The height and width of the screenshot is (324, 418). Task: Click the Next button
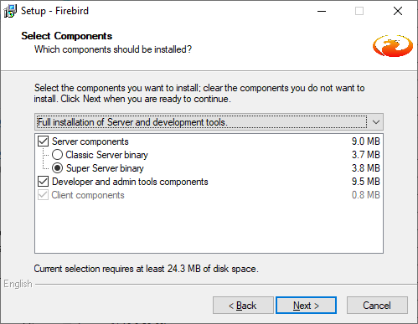306,306
